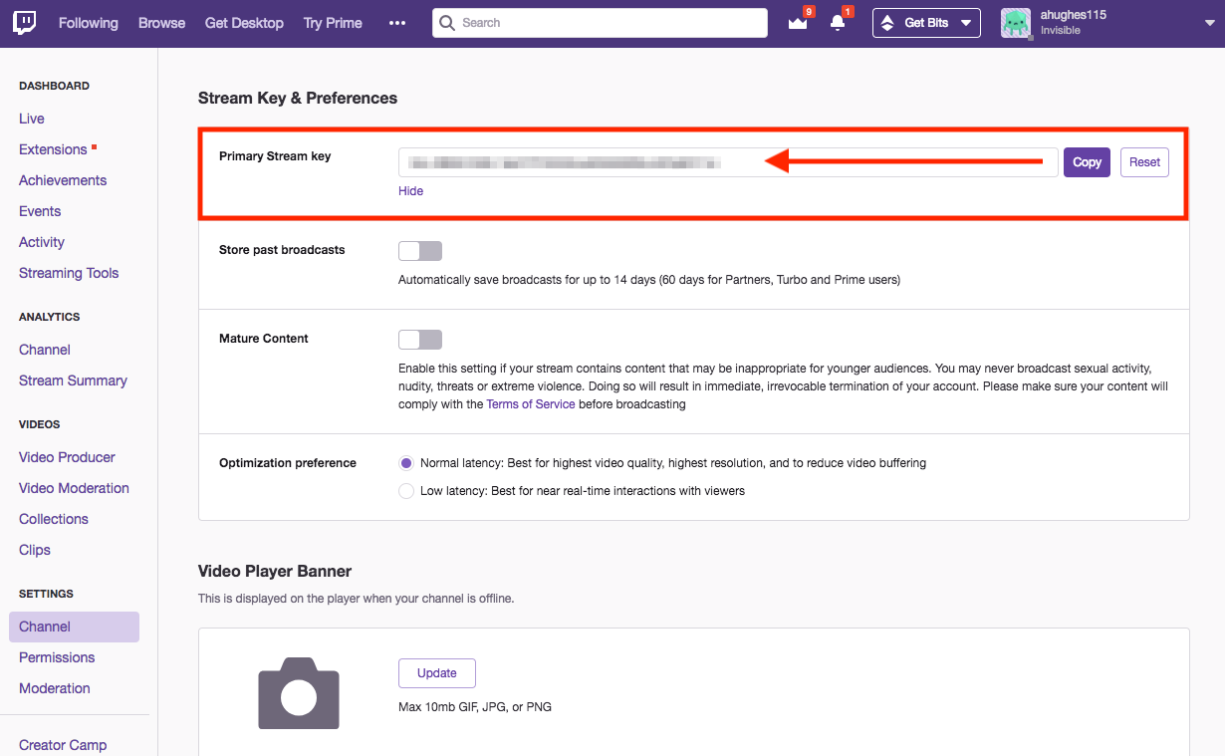This screenshot has height=756, width=1225.
Task: Open Collections in the sidebar
Action: pos(54,519)
